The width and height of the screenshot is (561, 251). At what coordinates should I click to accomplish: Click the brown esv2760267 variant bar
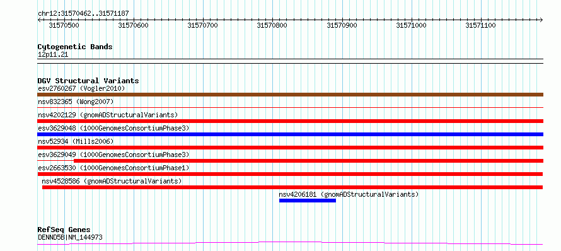(x=290, y=95)
